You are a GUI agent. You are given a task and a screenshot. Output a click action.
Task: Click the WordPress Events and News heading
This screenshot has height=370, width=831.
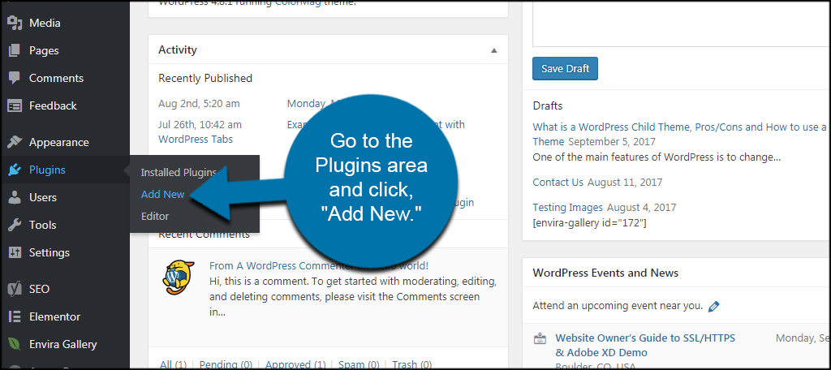pos(605,273)
